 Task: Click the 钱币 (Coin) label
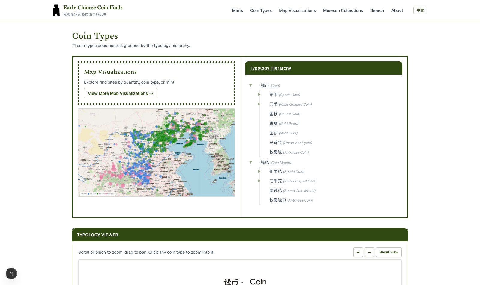[270, 85]
